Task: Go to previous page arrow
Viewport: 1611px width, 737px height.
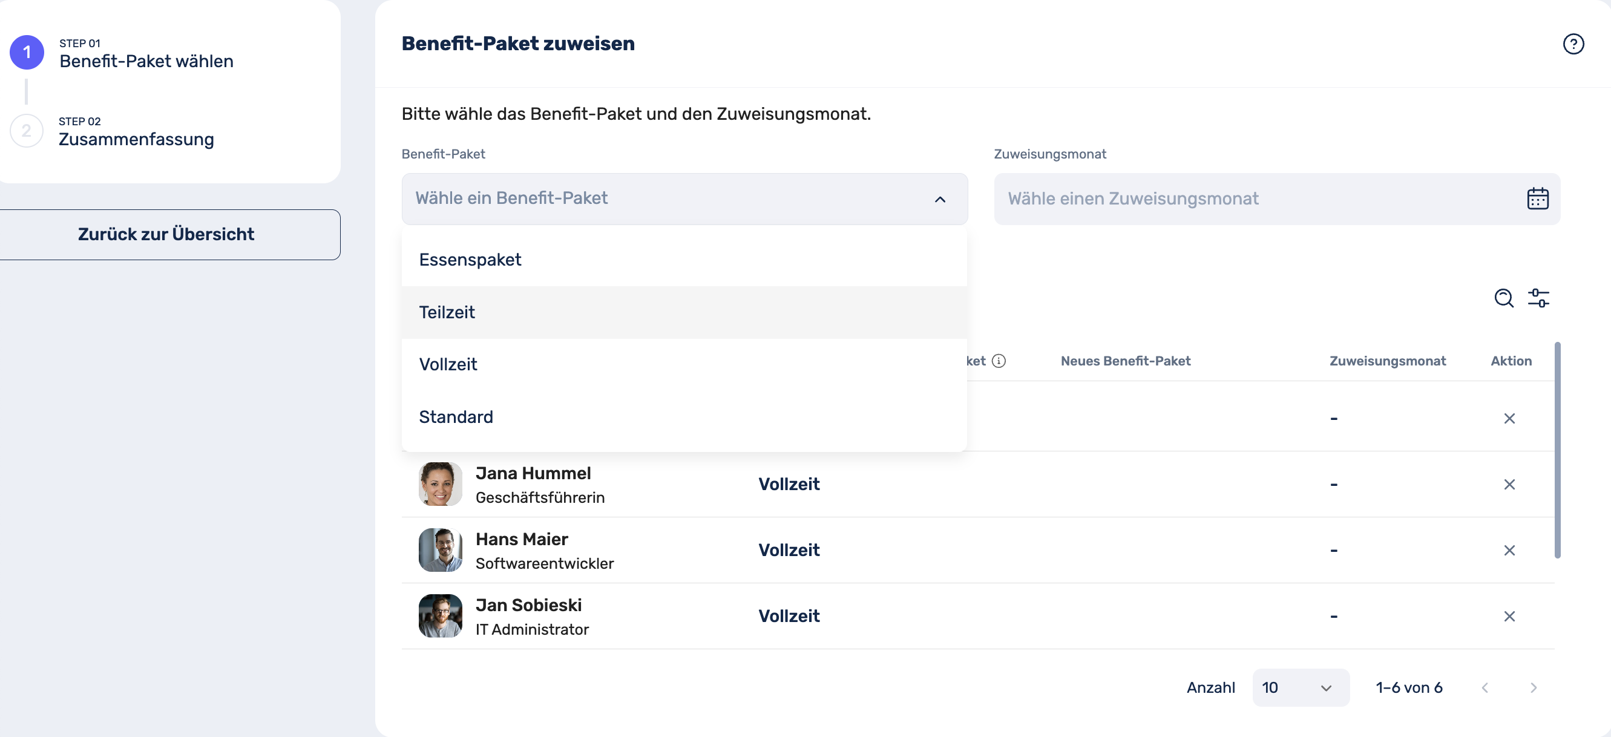Action: pos(1485,687)
